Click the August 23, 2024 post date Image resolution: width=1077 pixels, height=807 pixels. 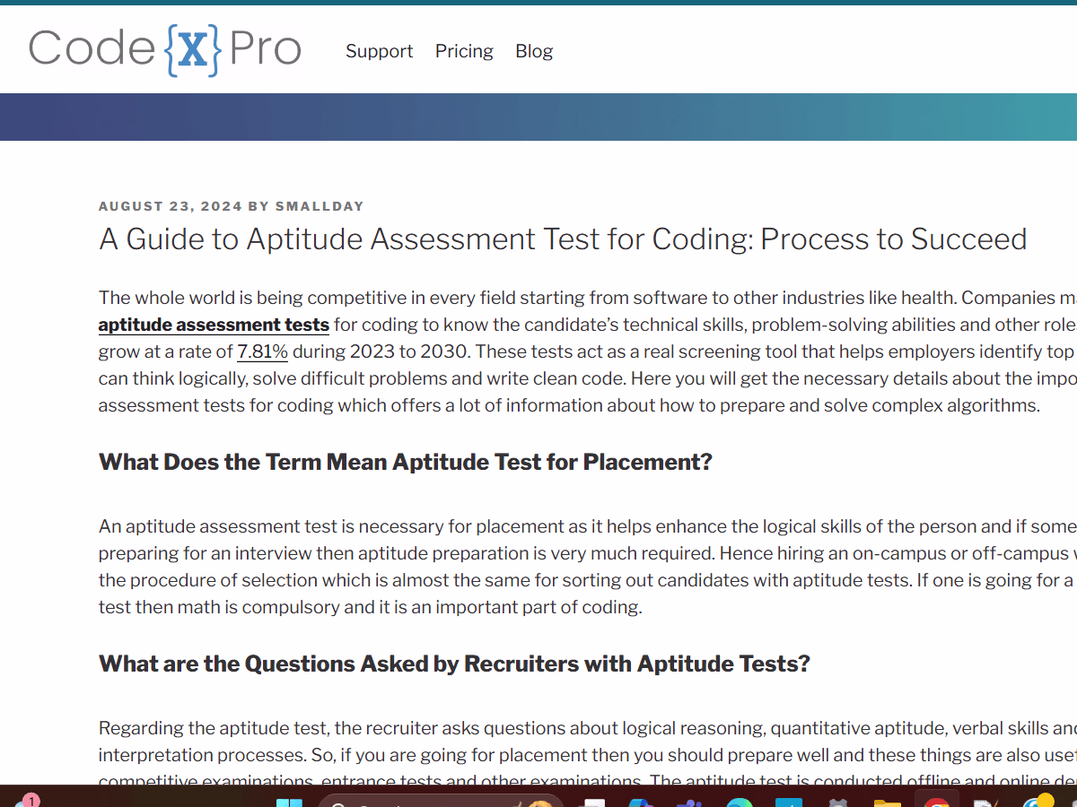[171, 206]
